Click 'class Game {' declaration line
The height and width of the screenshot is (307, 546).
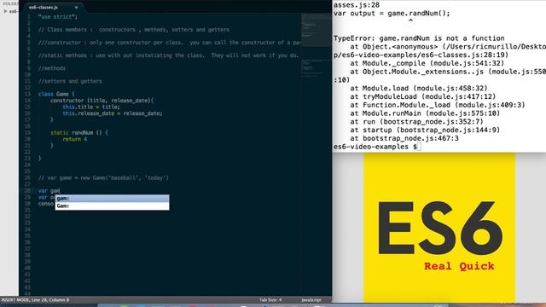click(56, 94)
